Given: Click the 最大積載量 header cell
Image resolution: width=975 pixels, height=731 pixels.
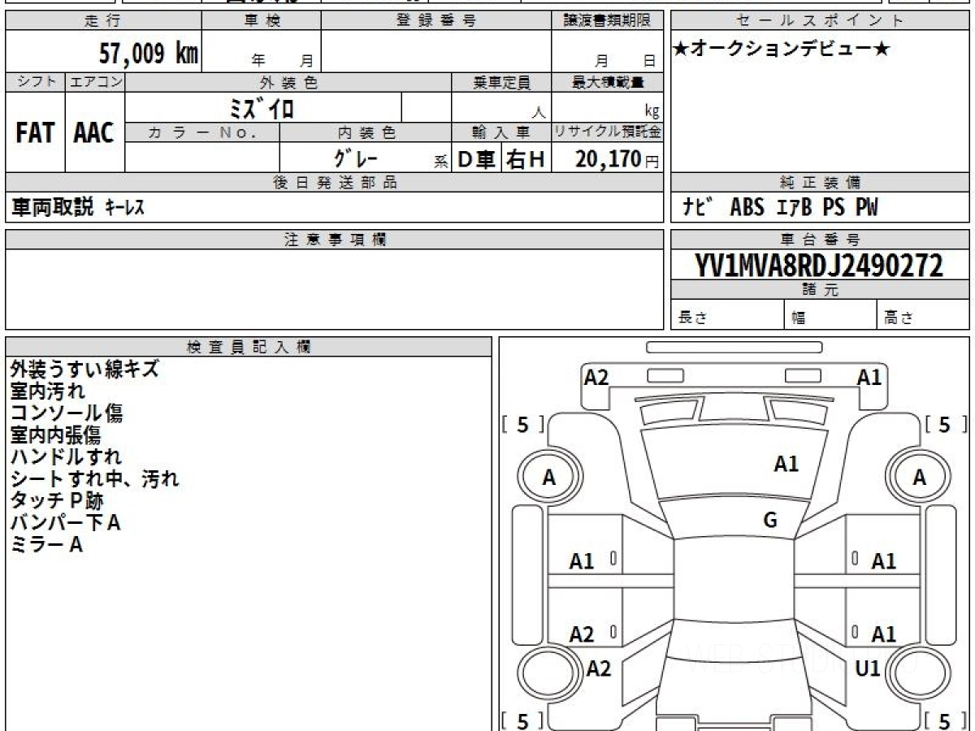Looking at the screenshot, I should coord(608,82).
